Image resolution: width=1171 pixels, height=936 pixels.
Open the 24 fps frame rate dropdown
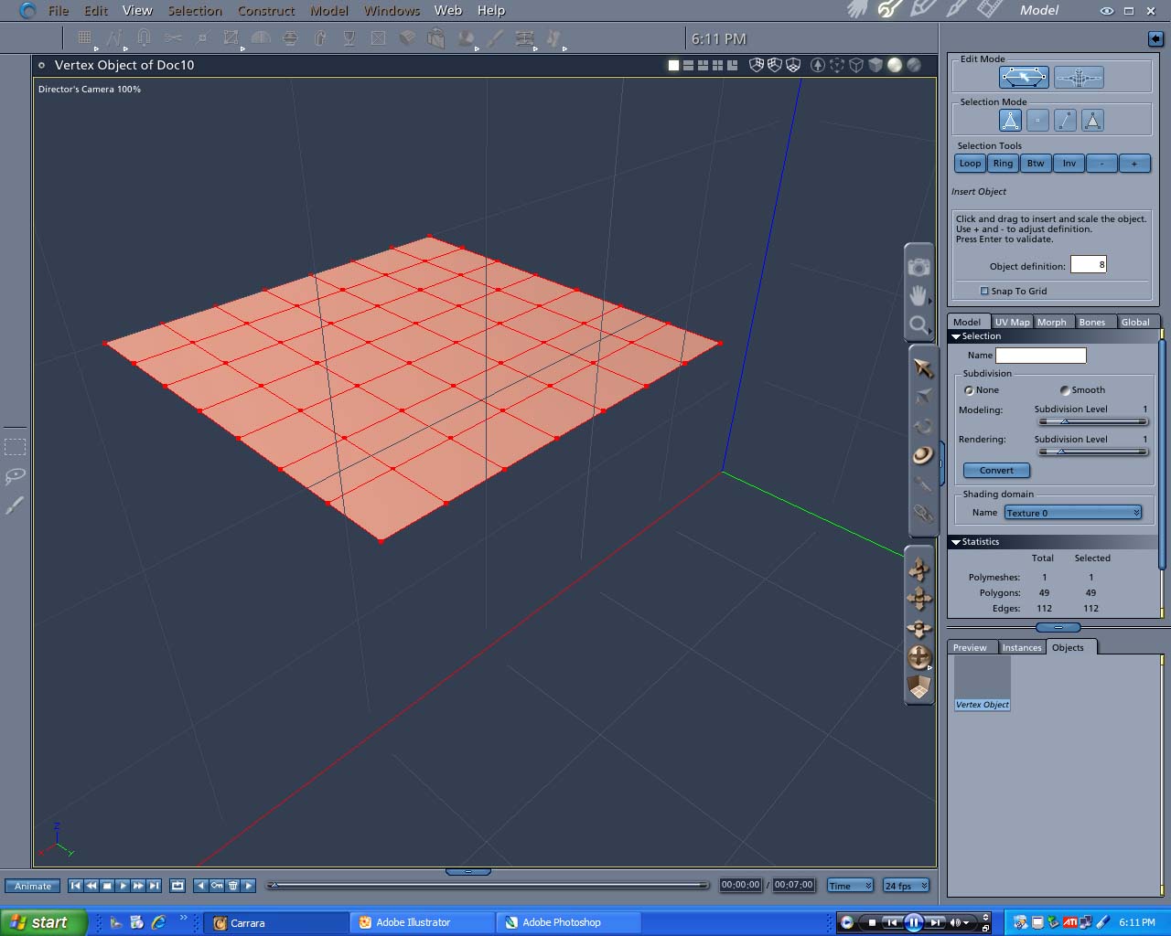click(x=906, y=886)
